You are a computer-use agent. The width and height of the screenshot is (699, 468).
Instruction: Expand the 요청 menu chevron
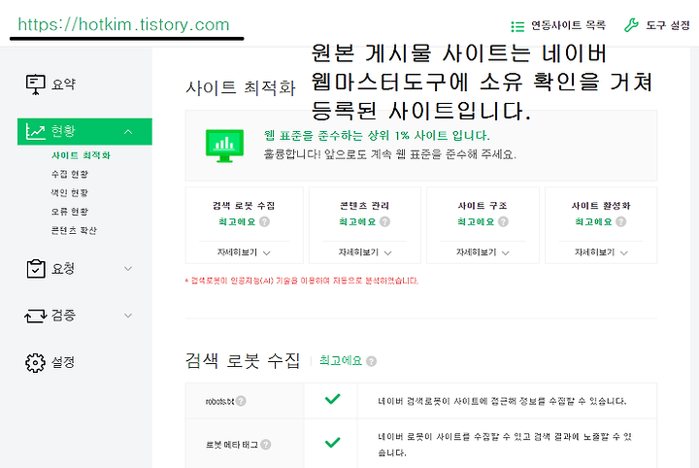click(x=128, y=269)
